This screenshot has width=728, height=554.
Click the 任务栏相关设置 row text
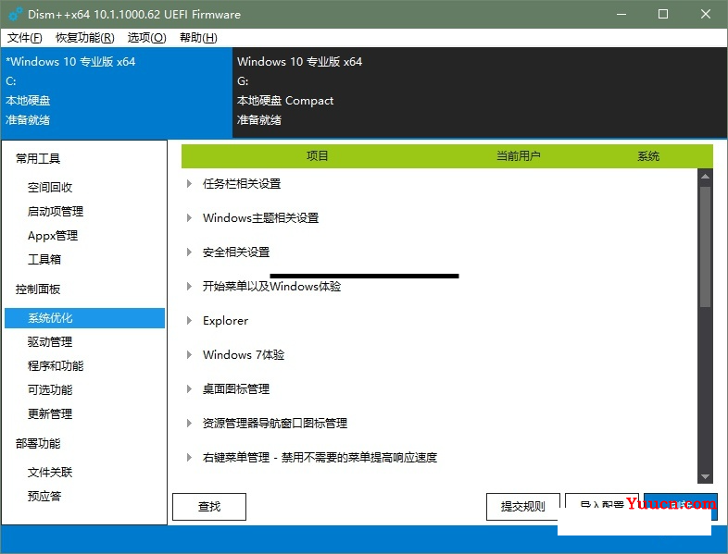tap(242, 183)
